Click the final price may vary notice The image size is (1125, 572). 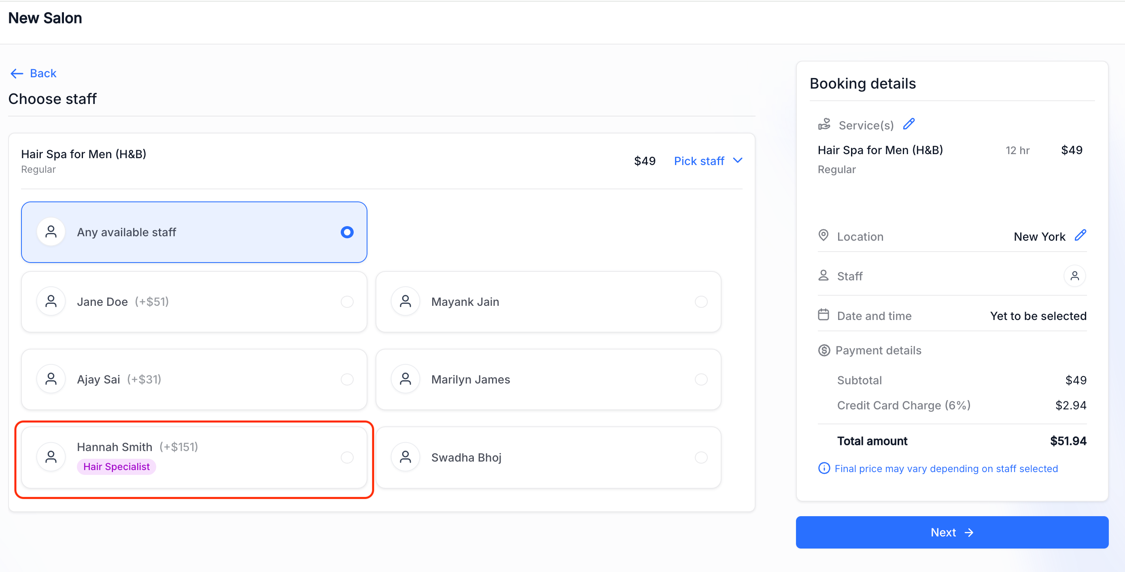click(946, 468)
